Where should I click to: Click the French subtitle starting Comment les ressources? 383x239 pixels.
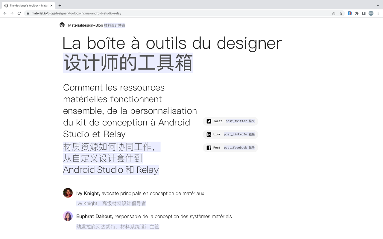130,111
